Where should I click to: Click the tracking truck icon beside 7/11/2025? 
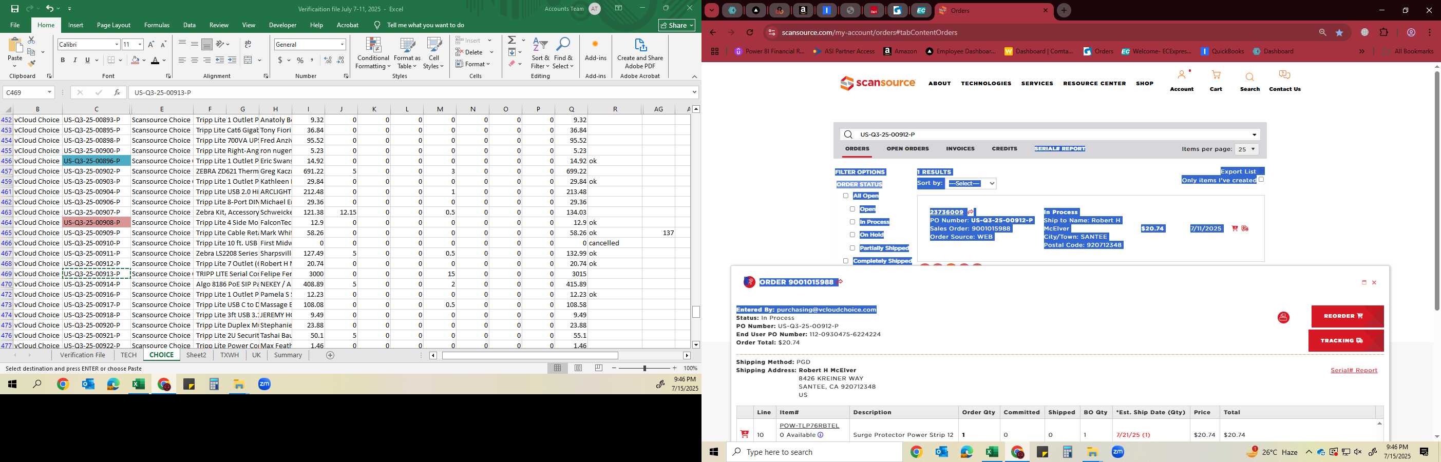[x=1245, y=228]
